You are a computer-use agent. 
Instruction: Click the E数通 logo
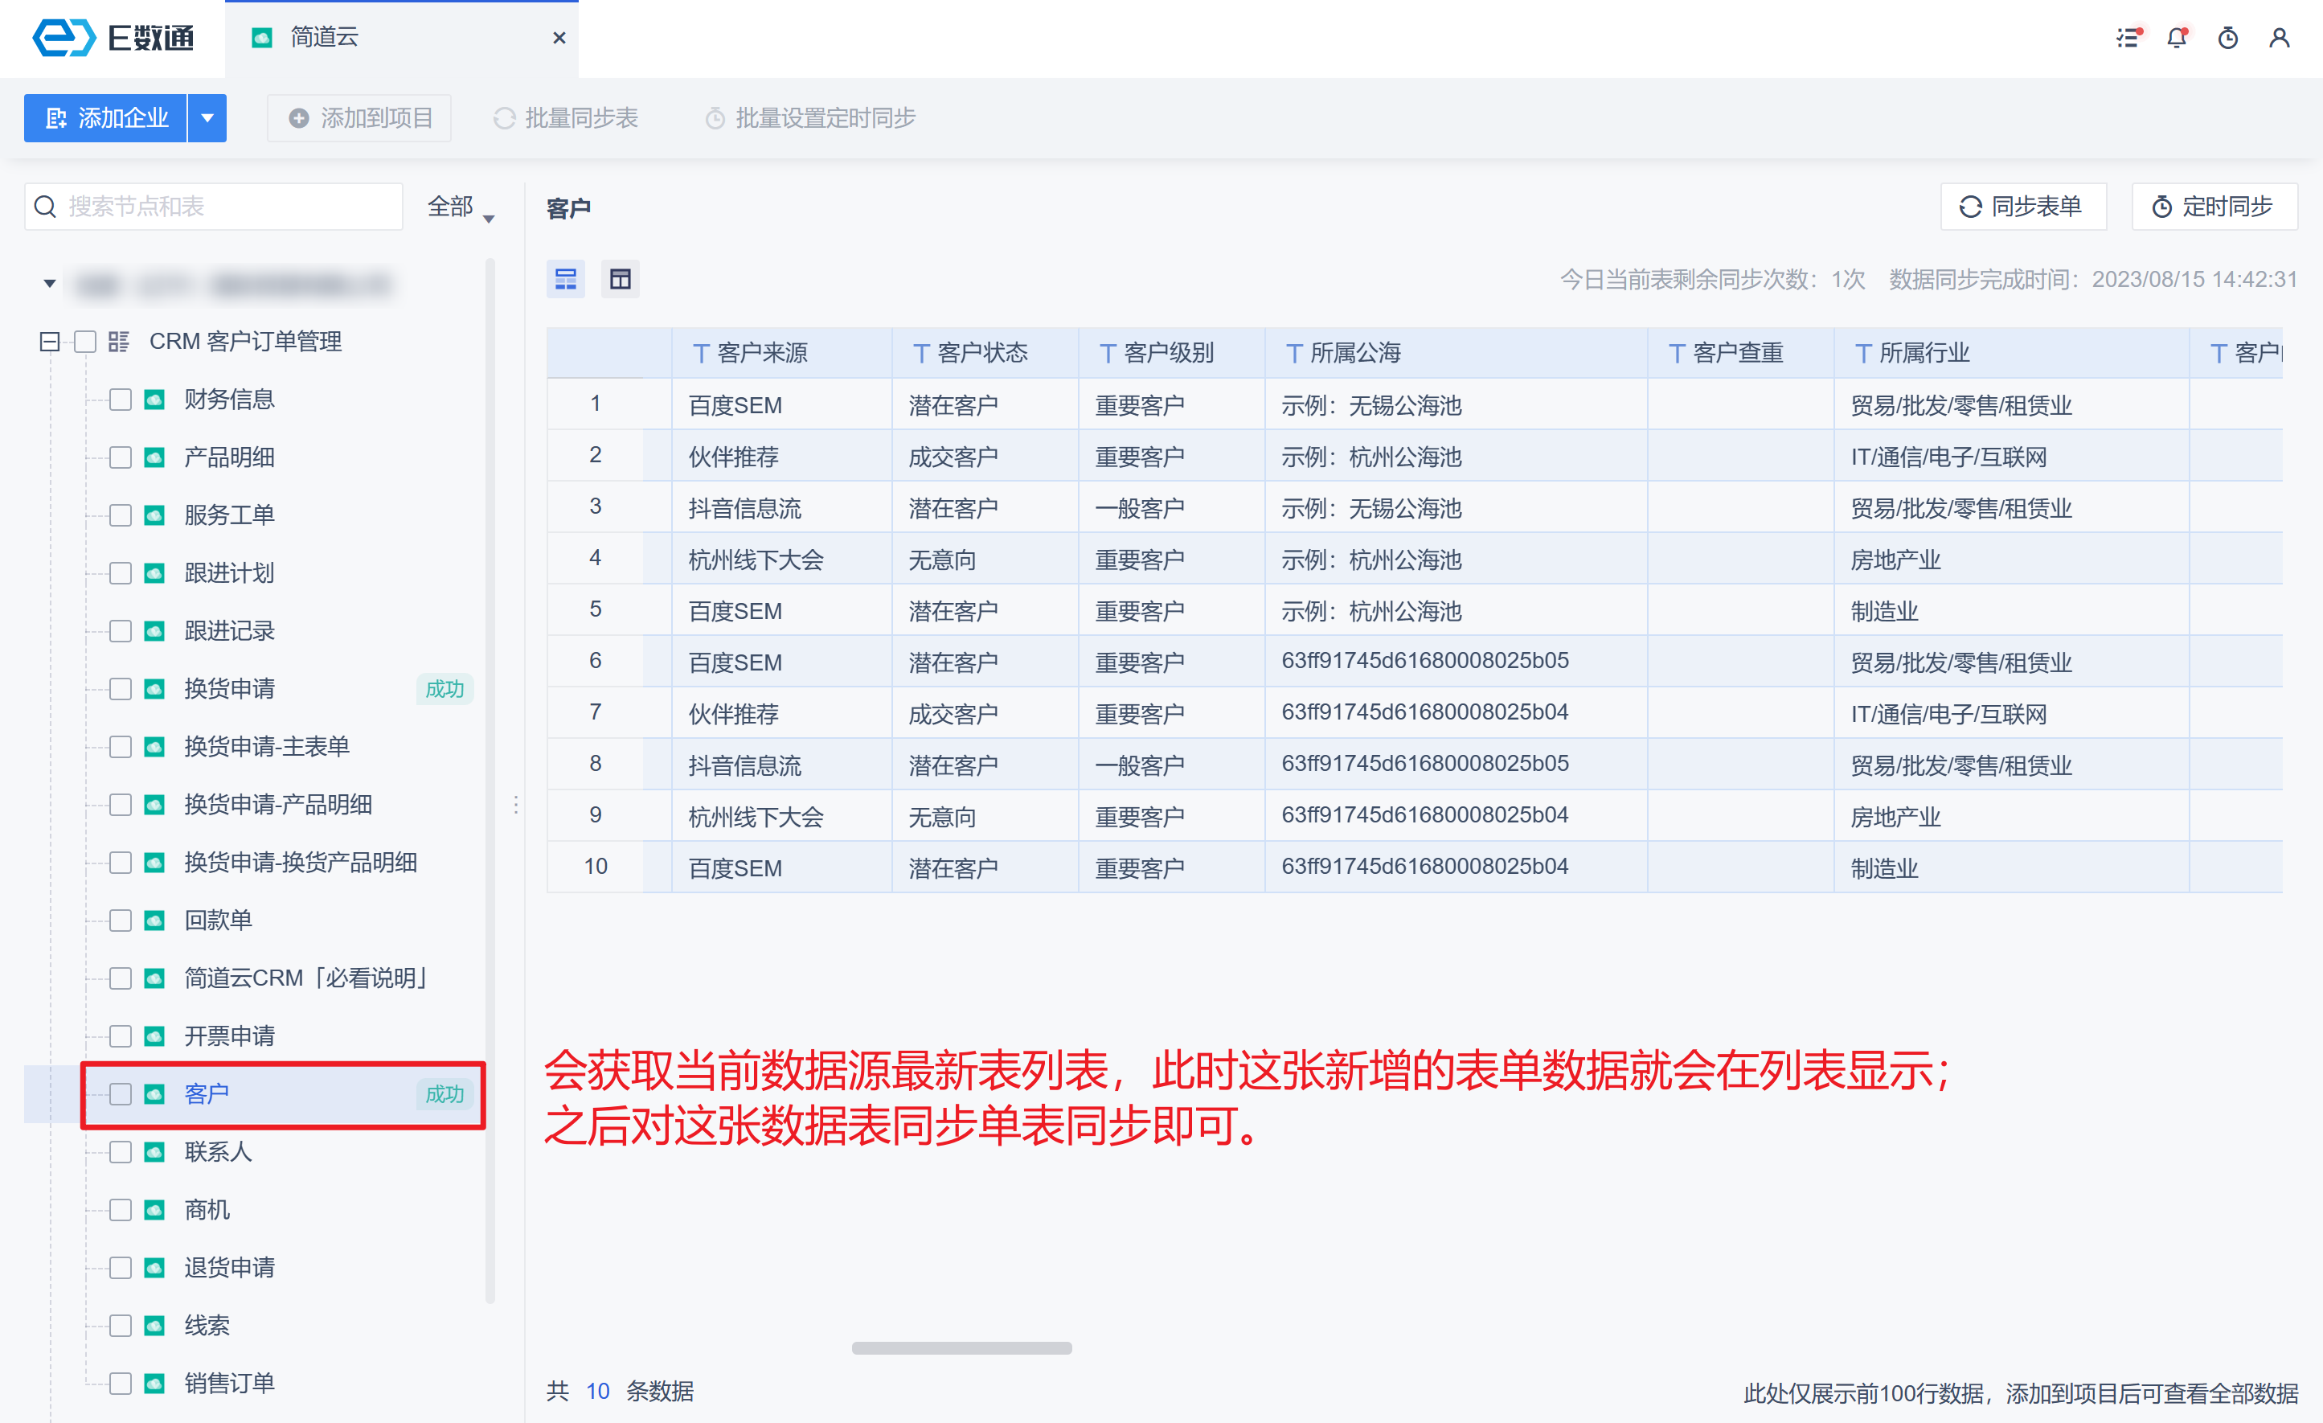pyautogui.click(x=113, y=38)
